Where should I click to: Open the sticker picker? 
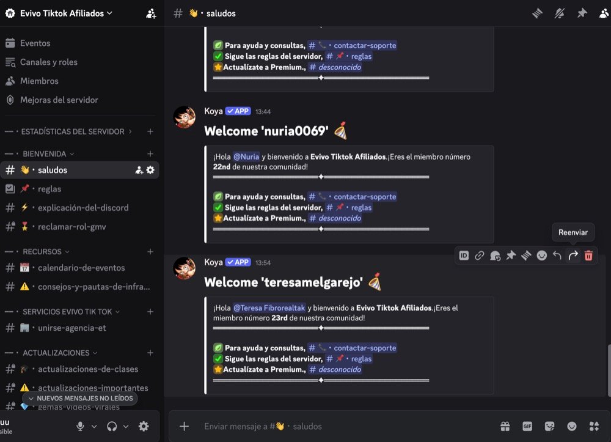point(549,426)
